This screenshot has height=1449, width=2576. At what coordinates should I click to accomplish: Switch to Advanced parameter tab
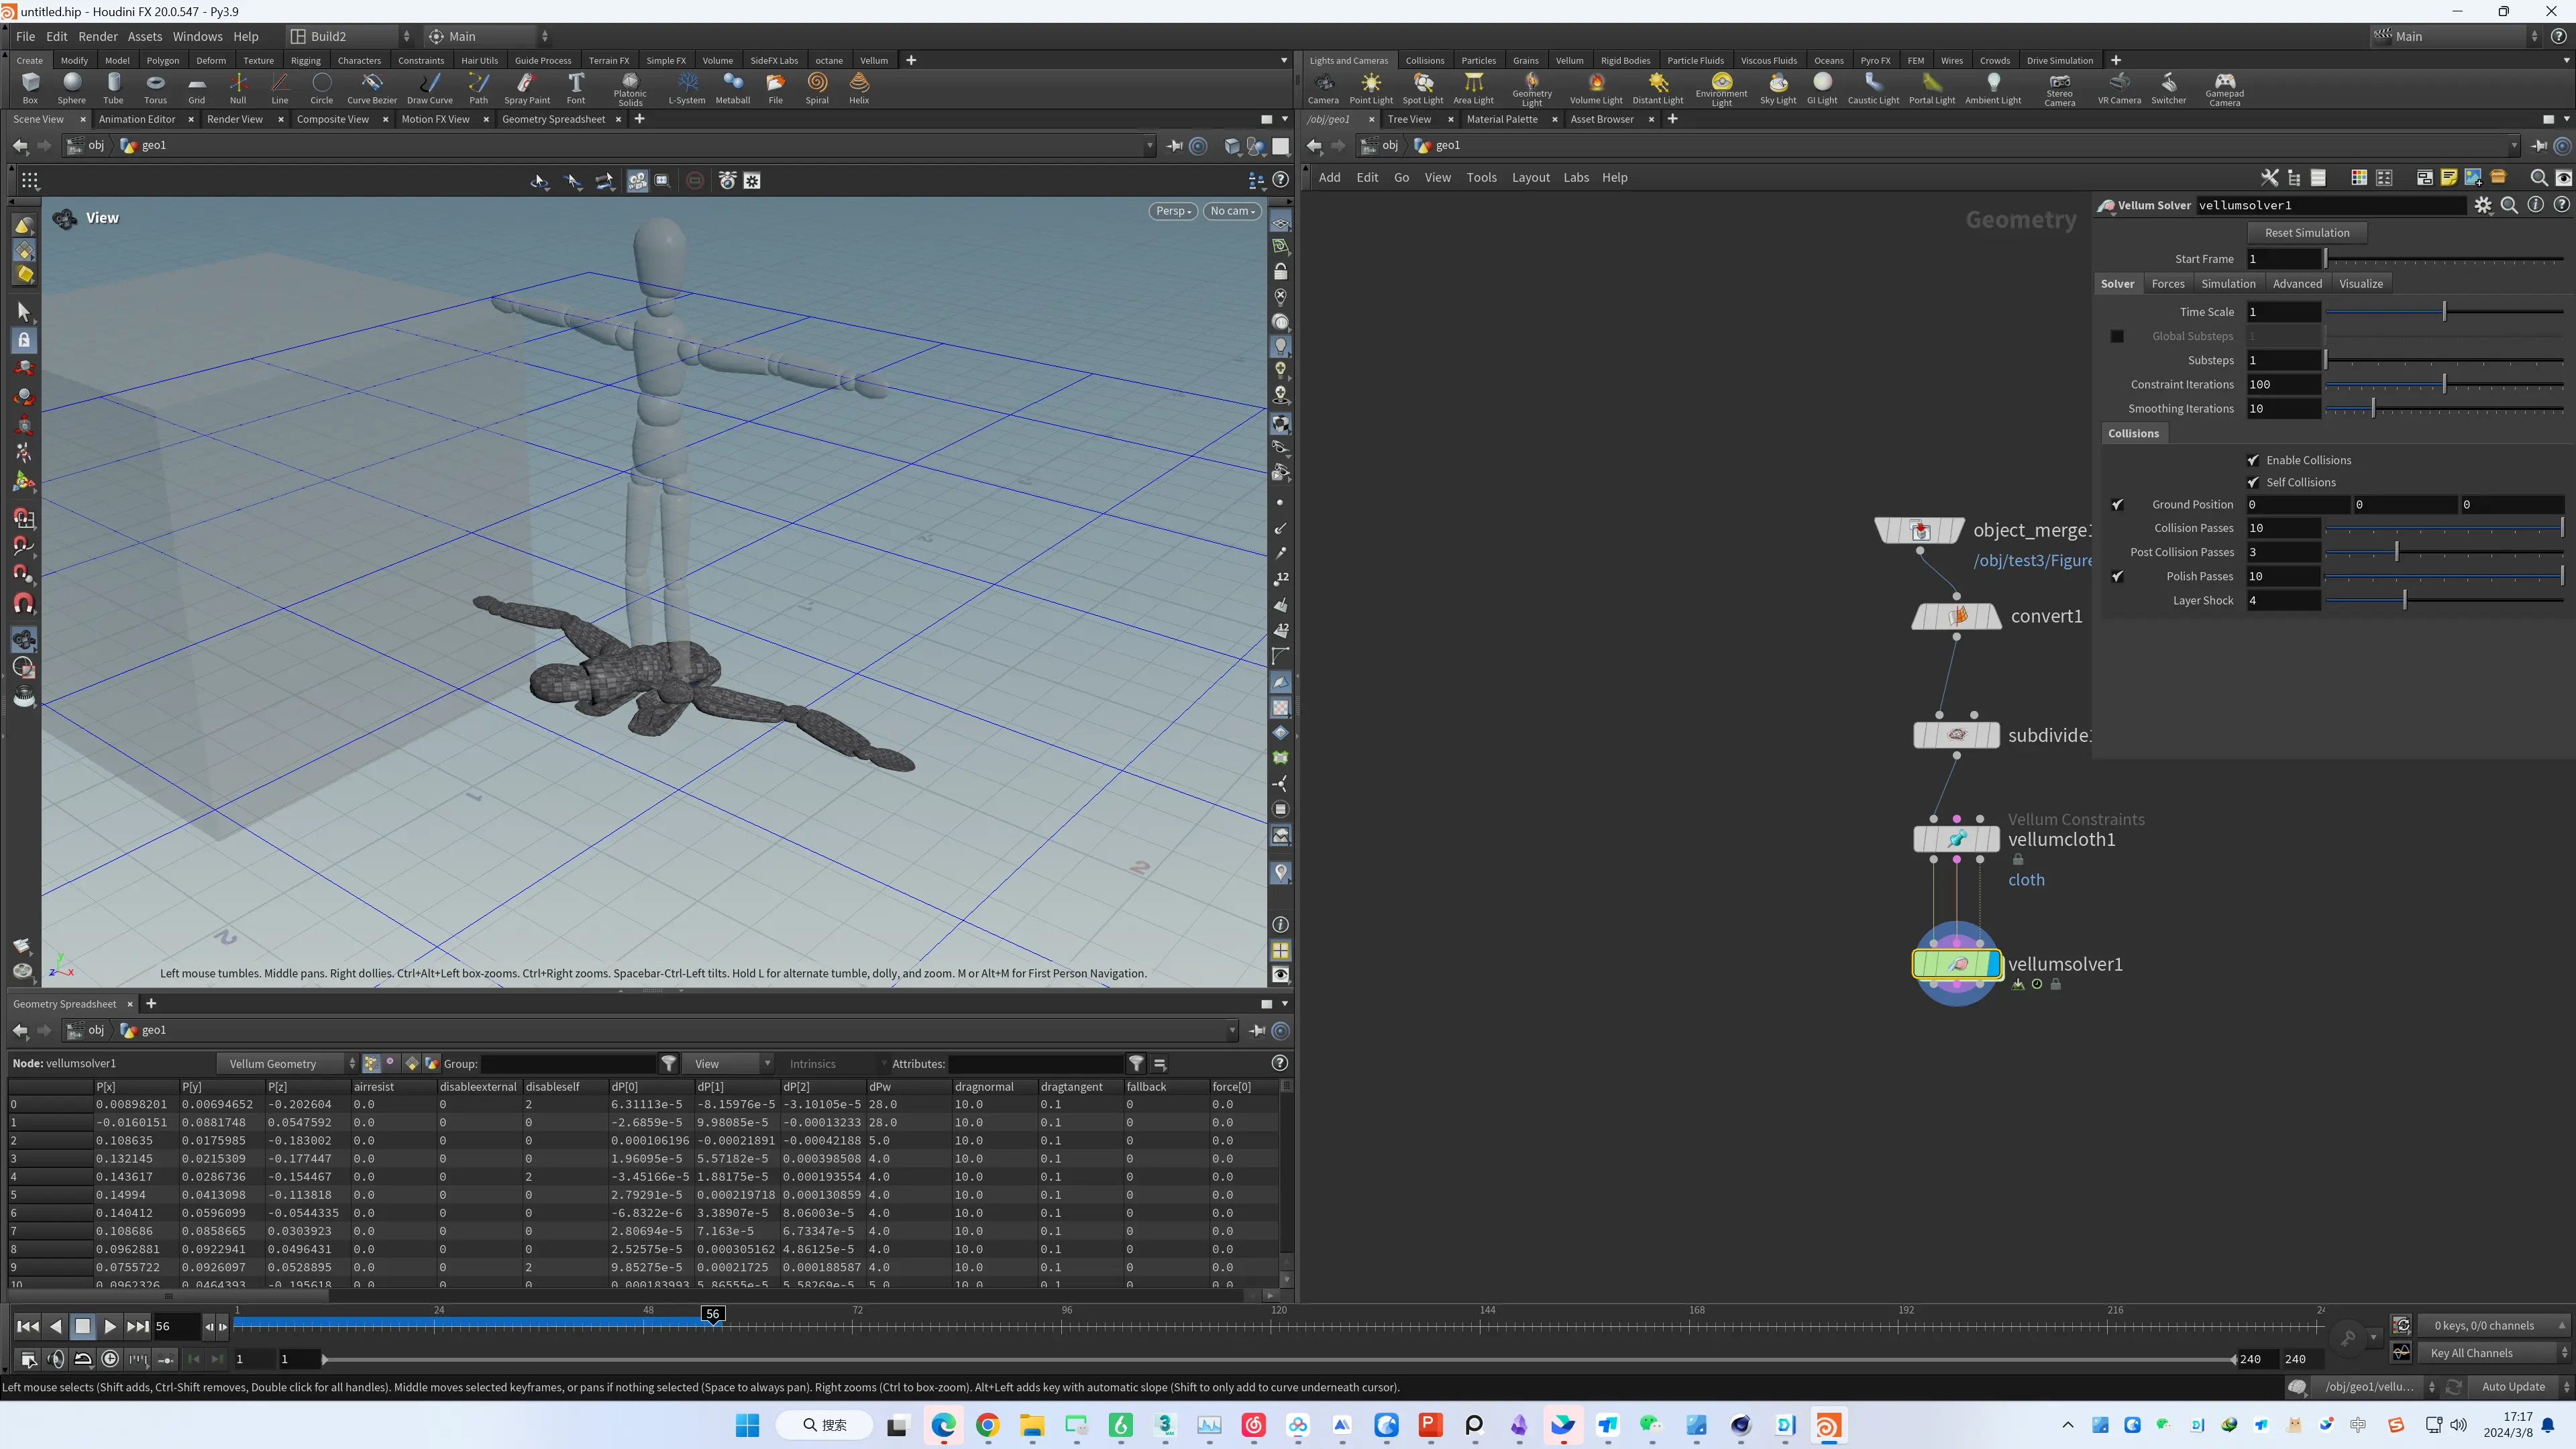point(2297,284)
